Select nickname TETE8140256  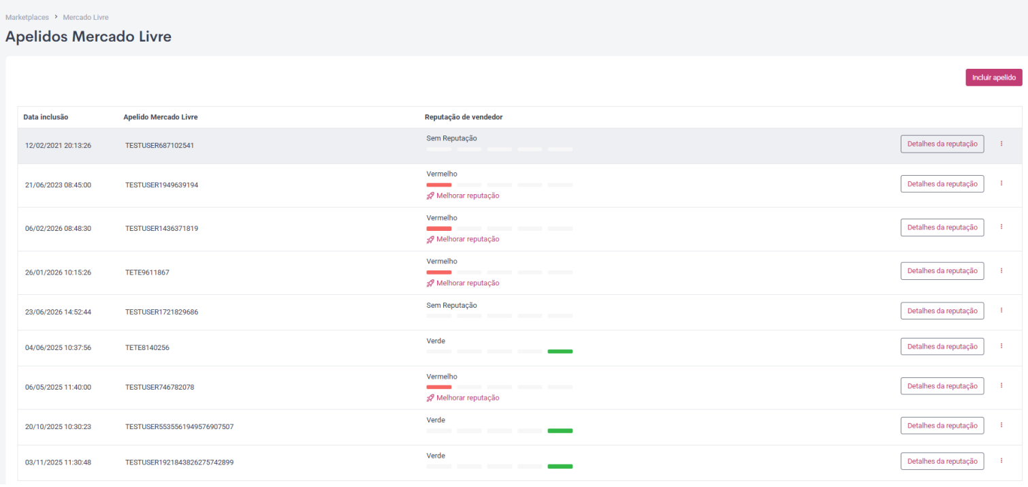point(147,348)
